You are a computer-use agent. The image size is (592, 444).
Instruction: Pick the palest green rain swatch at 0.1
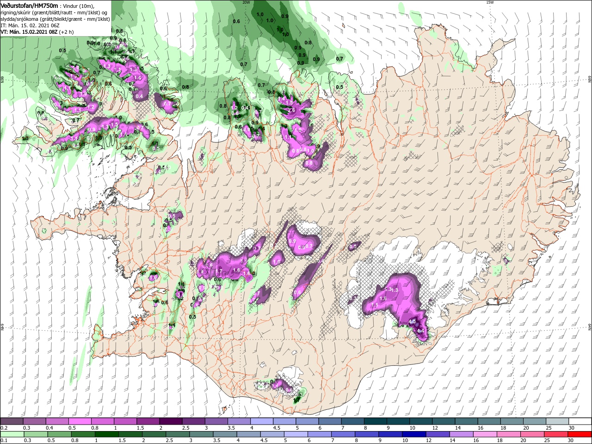(x=12, y=434)
